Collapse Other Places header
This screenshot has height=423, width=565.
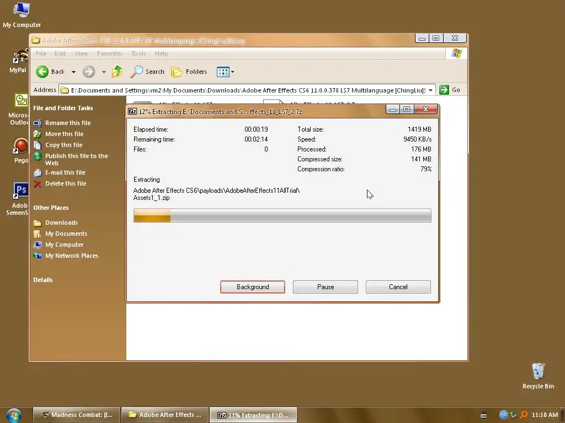pos(51,208)
